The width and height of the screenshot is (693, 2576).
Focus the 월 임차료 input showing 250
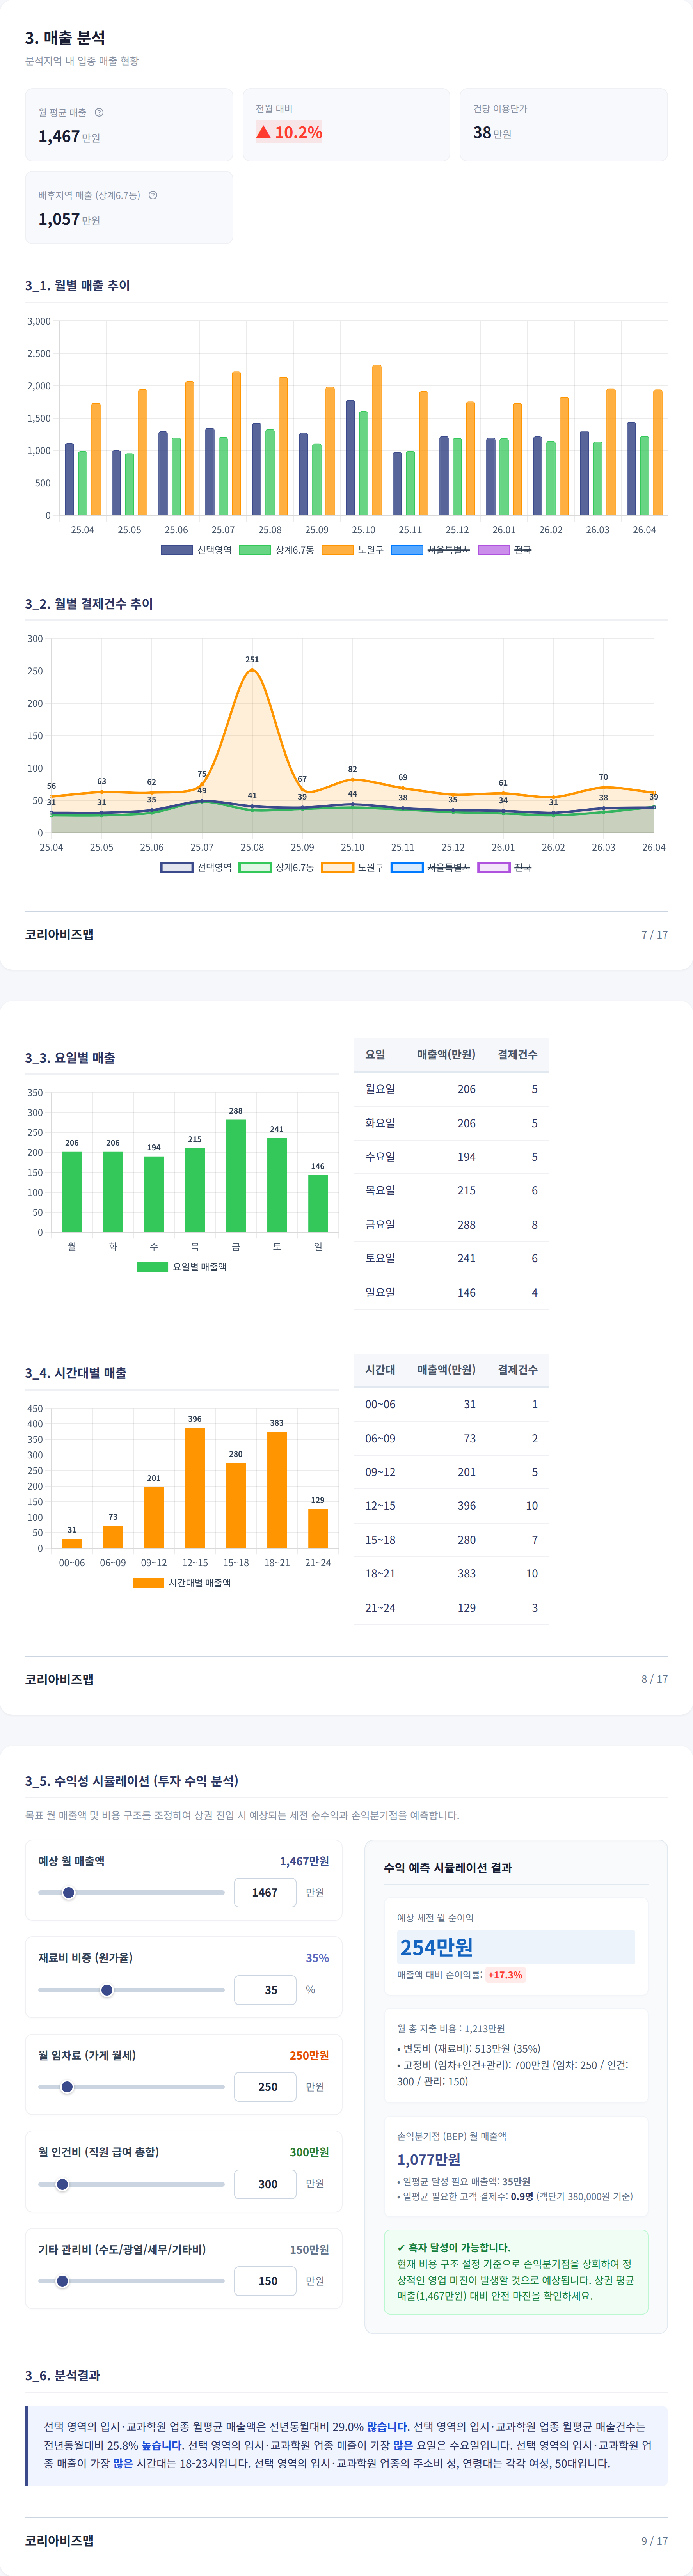pyautogui.click(x=265, y=2087)
